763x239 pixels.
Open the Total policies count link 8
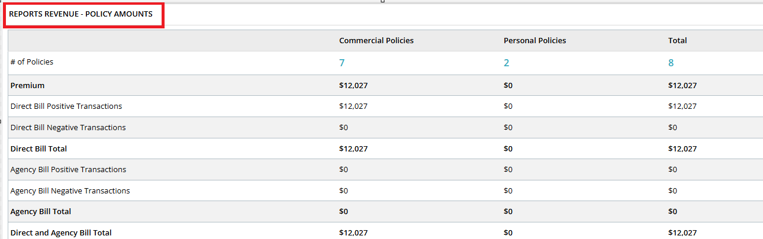pyautogui.click(x=671, y=63)
